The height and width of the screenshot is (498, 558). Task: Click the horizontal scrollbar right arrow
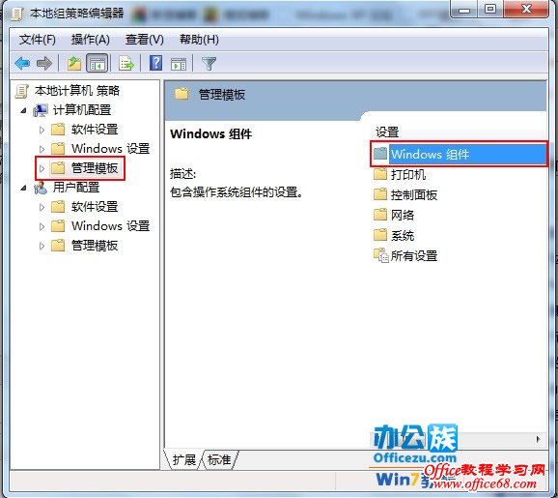[539, 439]
